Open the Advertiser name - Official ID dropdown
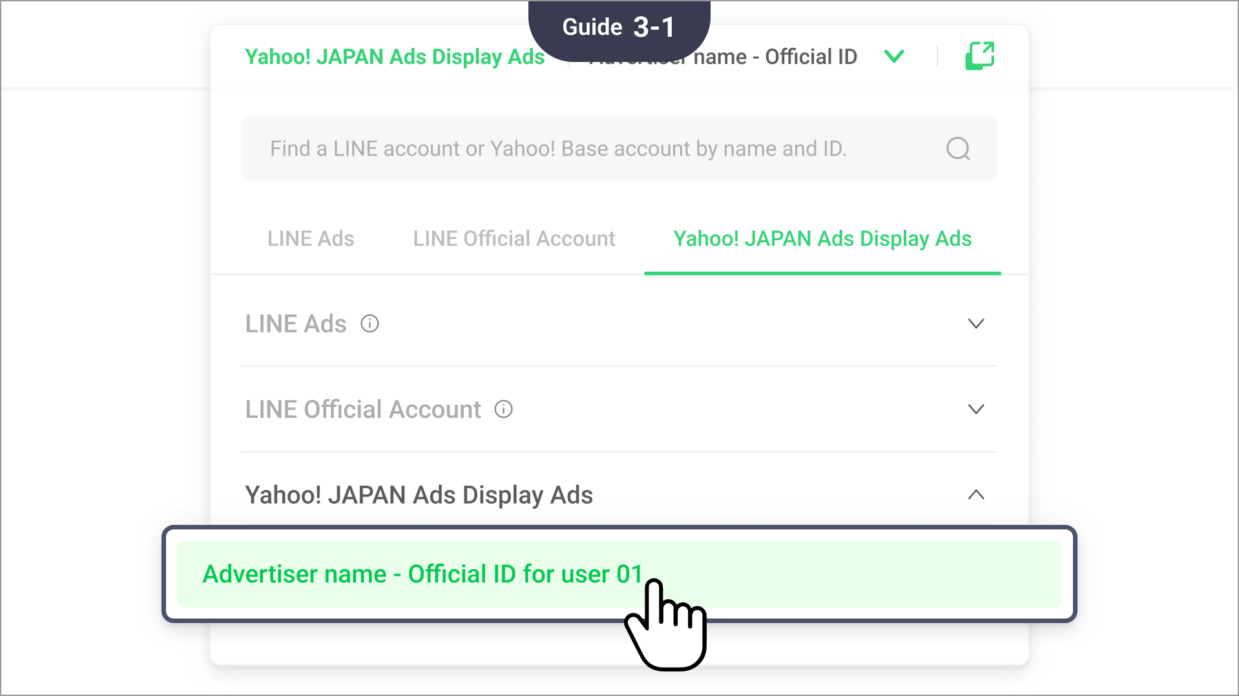 (x=895, y=57)
